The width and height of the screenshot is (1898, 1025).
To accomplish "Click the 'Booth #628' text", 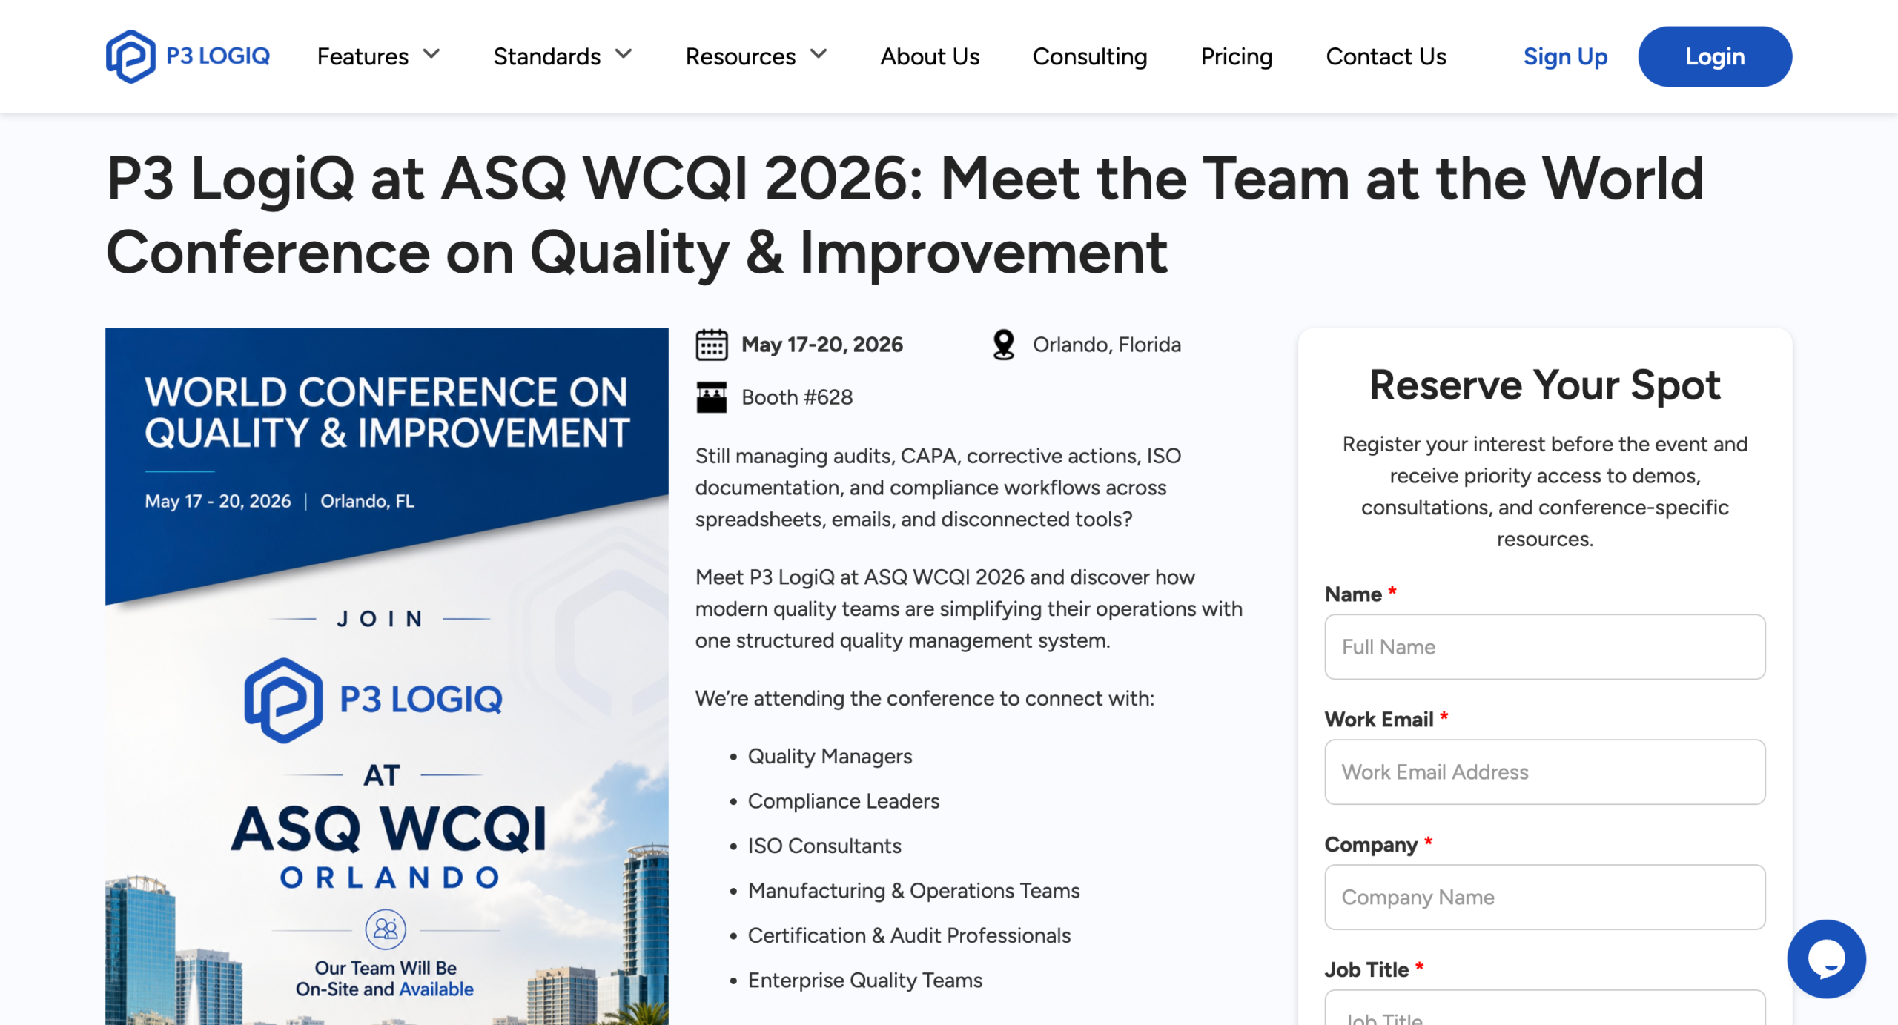I will [797, 397].
